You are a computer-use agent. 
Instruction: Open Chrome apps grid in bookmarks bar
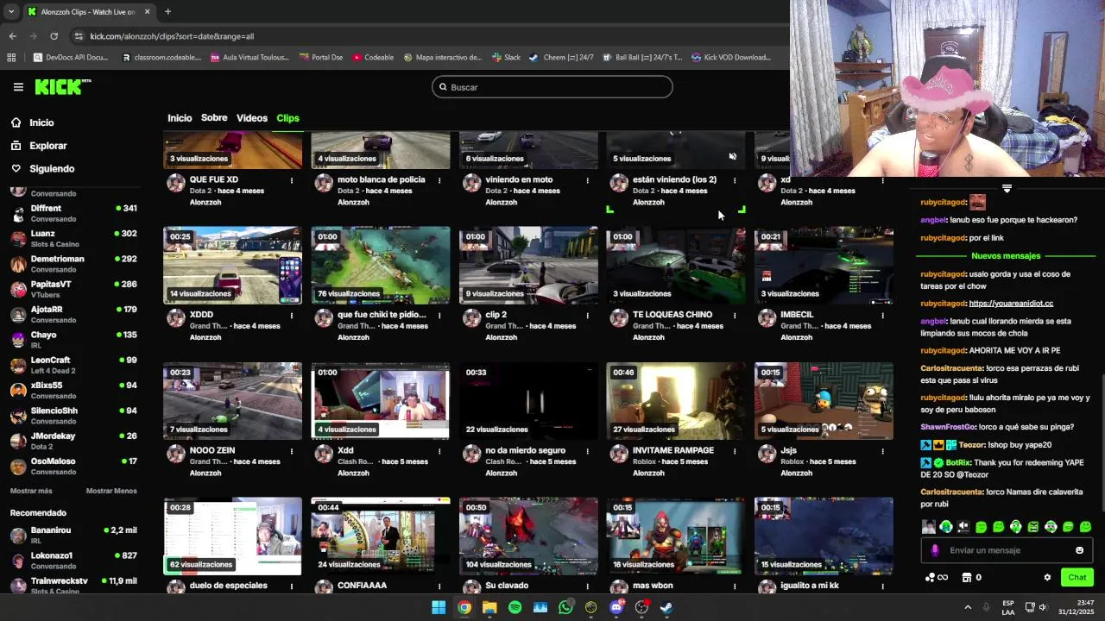coord(11,58)
